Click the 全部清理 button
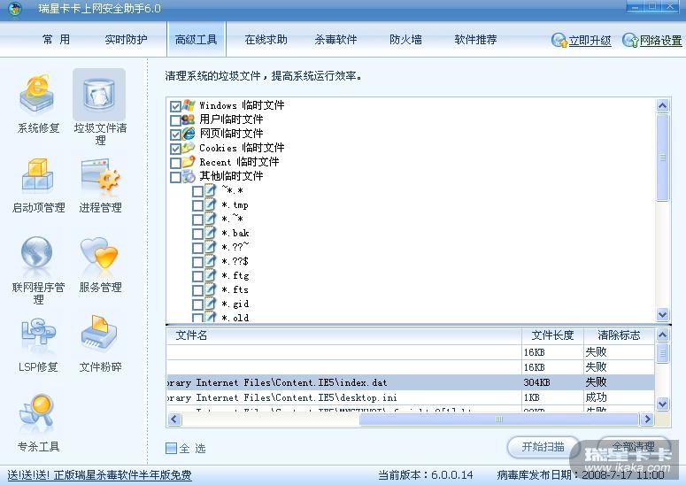This screenshot has width=686, height=485. click(x=633, y=447)
